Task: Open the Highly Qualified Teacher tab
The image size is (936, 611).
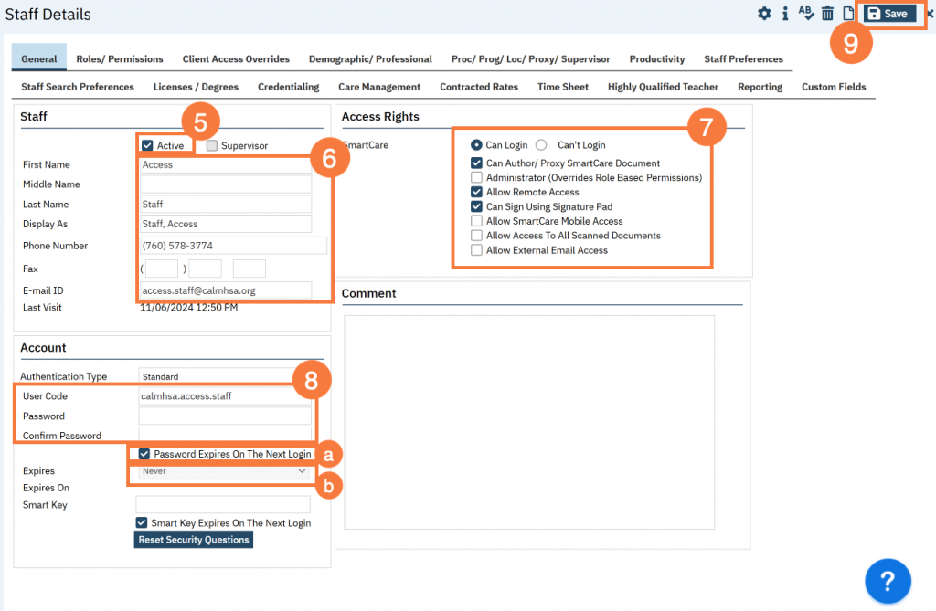Action: point(663,87)
